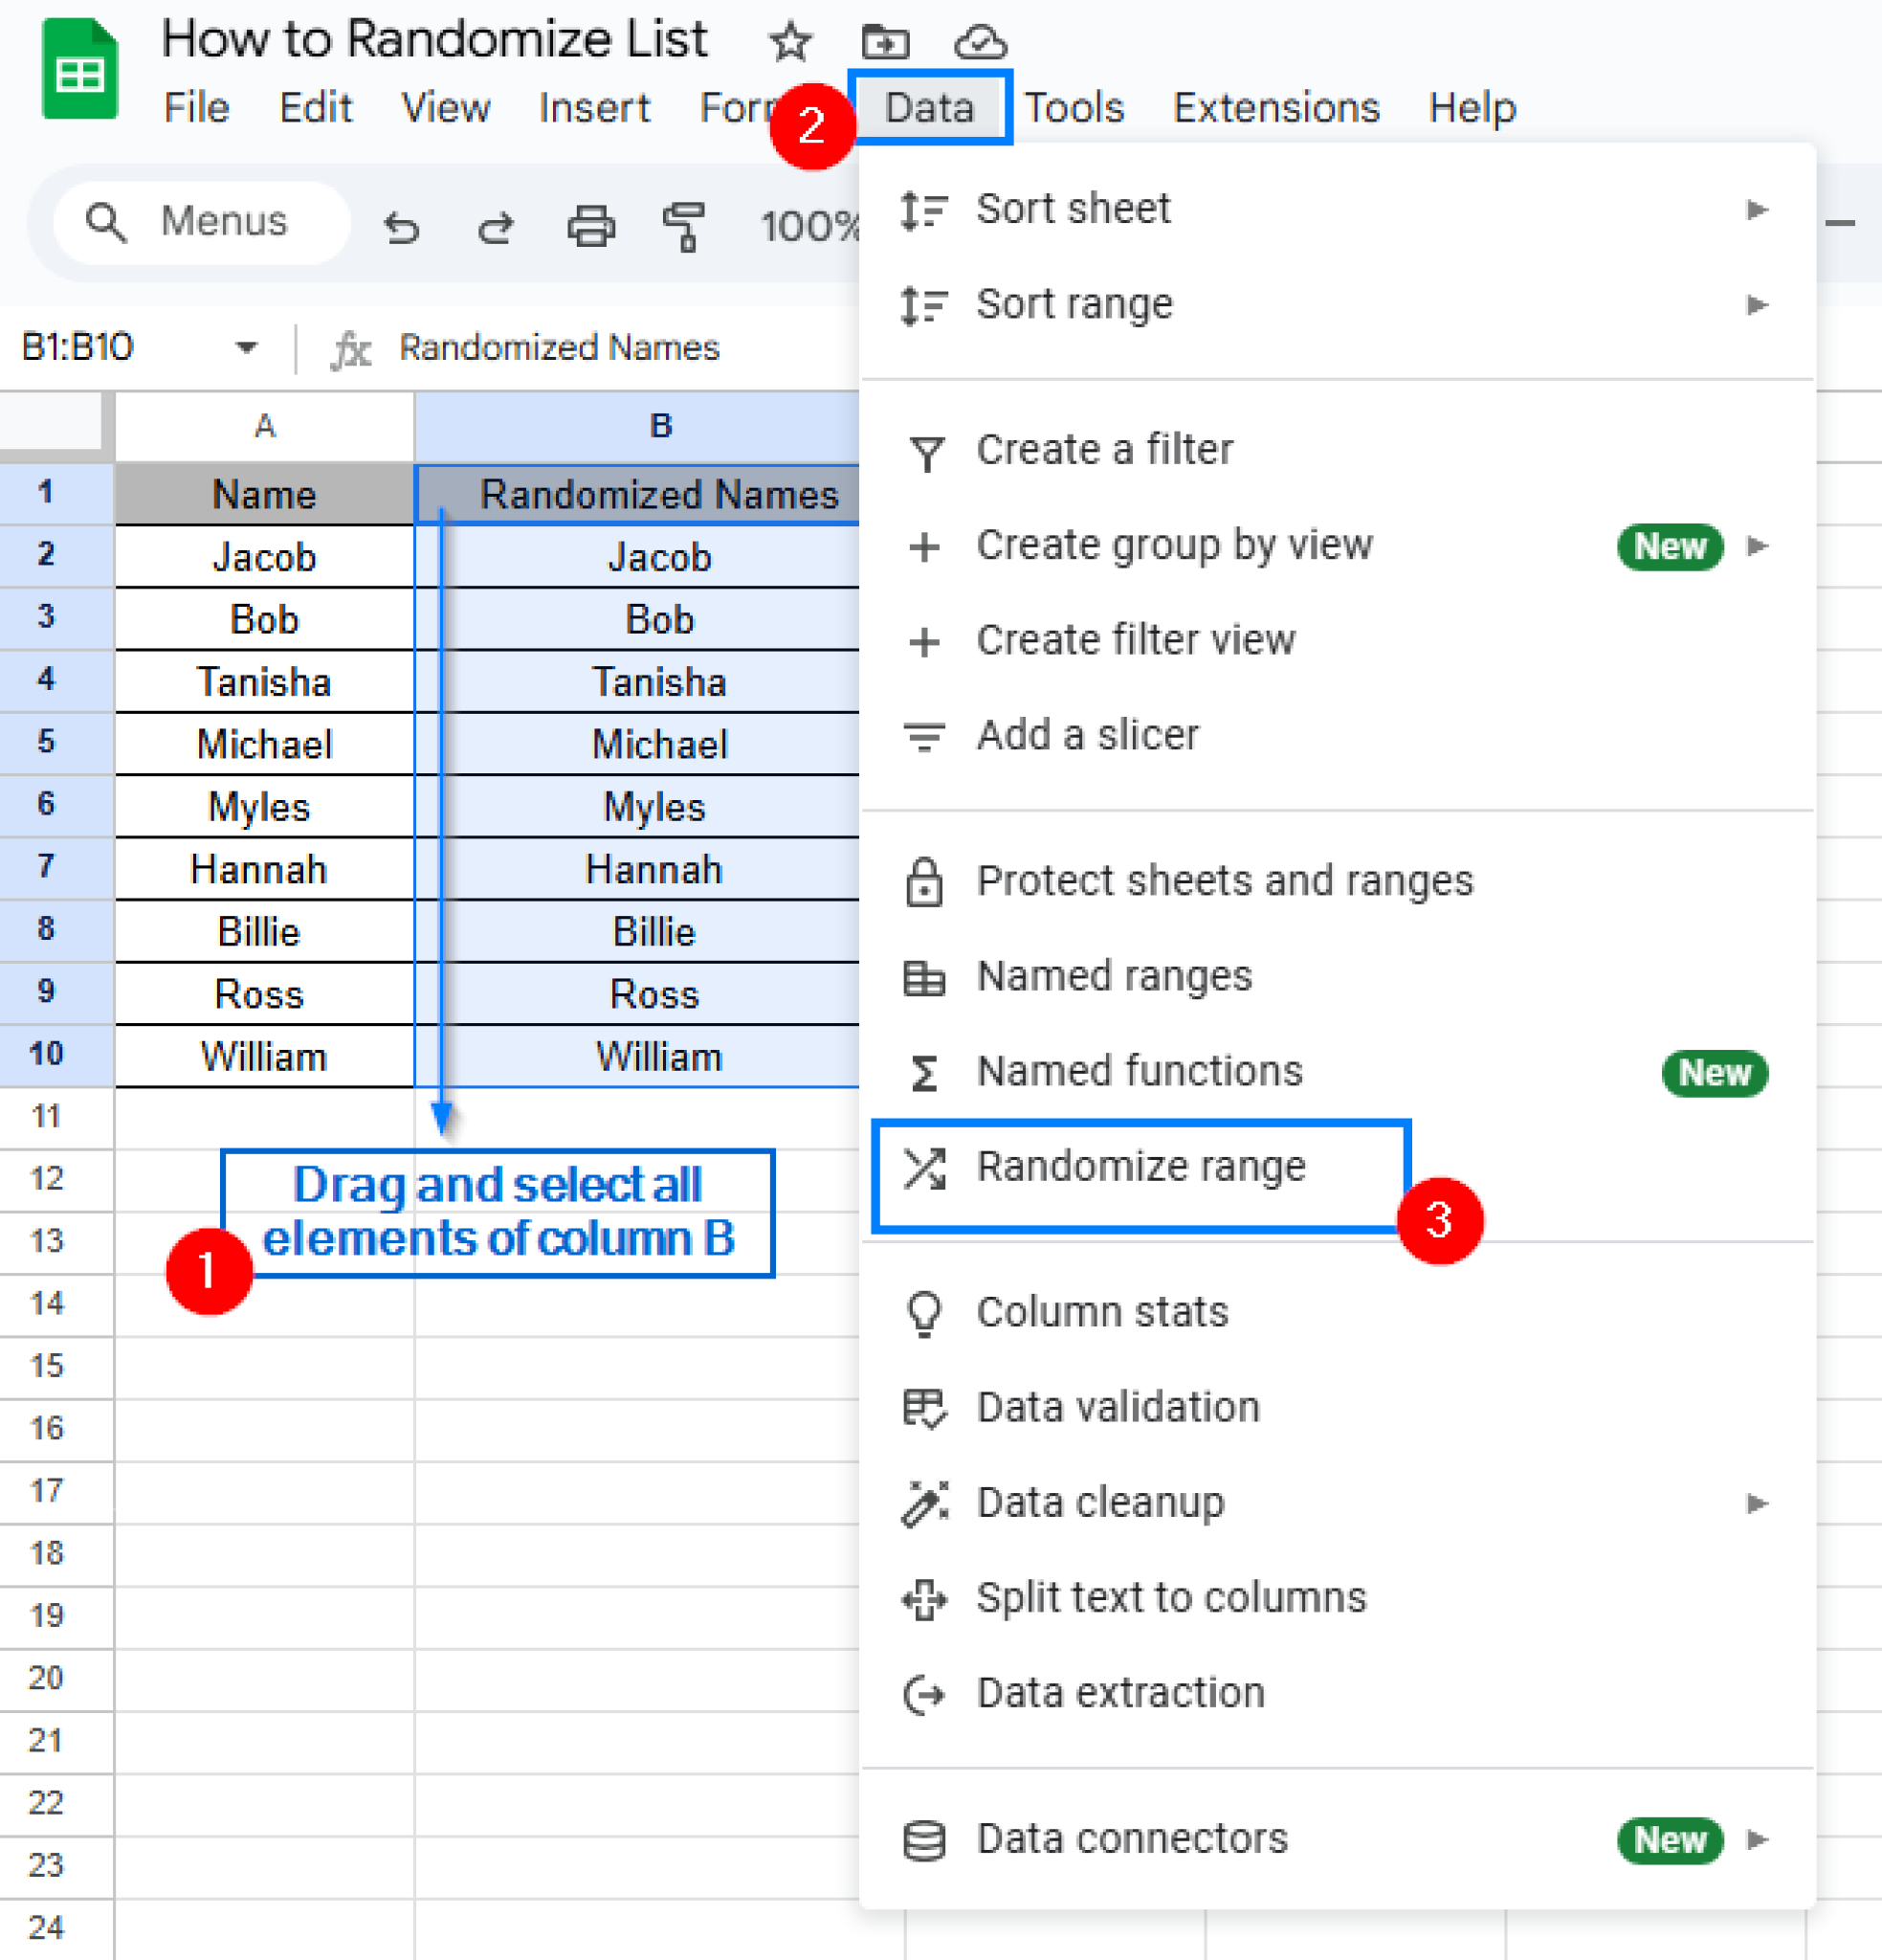This screenshot has width=1882, height=1960.
Task: Star the spreadsheet 'How to Randomize List'
Action: pos(789,42)
